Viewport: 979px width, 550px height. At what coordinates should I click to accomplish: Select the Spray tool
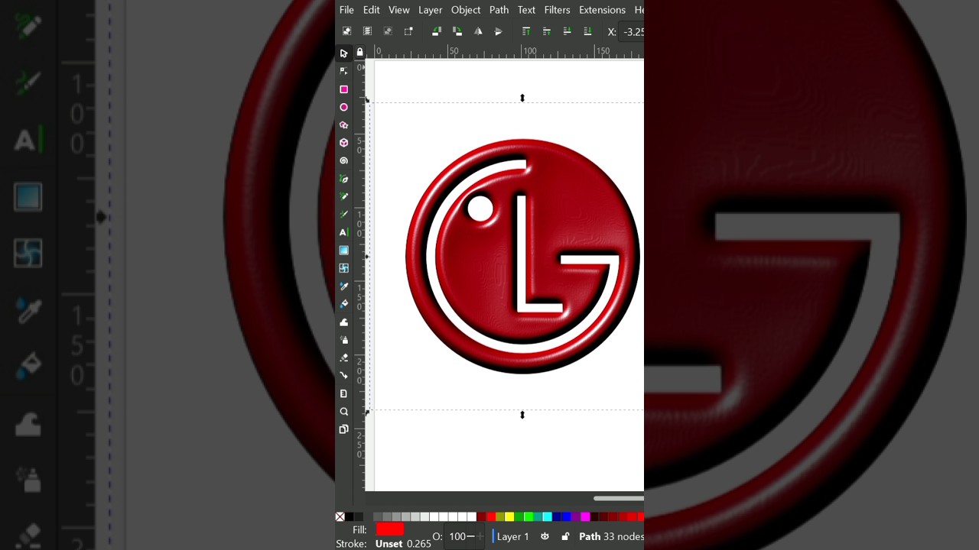[x=343, y=340]
